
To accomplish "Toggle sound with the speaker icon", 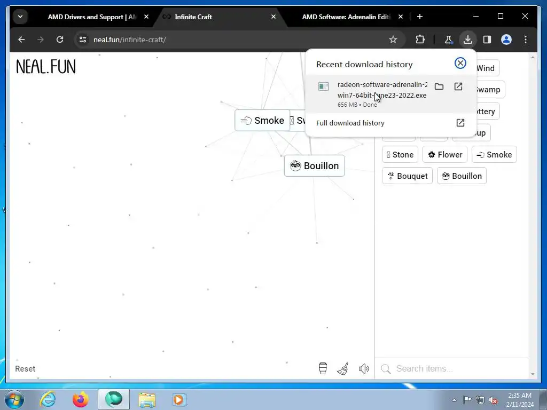I will (364, 368).
